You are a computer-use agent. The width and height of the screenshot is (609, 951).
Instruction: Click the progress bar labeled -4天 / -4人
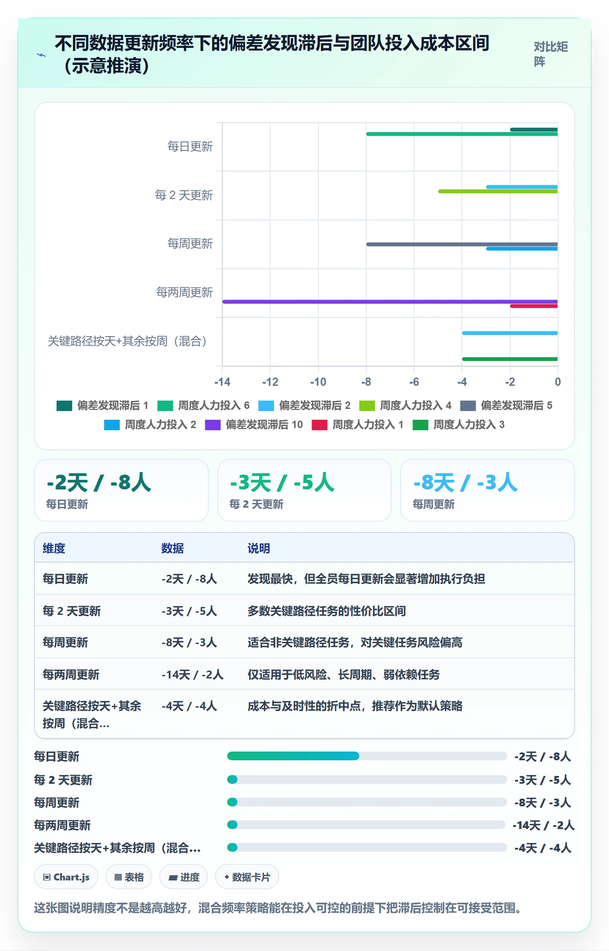tap(367, 847)
